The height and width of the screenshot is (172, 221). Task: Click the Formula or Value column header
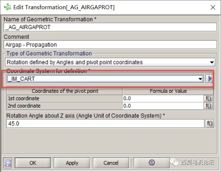pos(168,91)
